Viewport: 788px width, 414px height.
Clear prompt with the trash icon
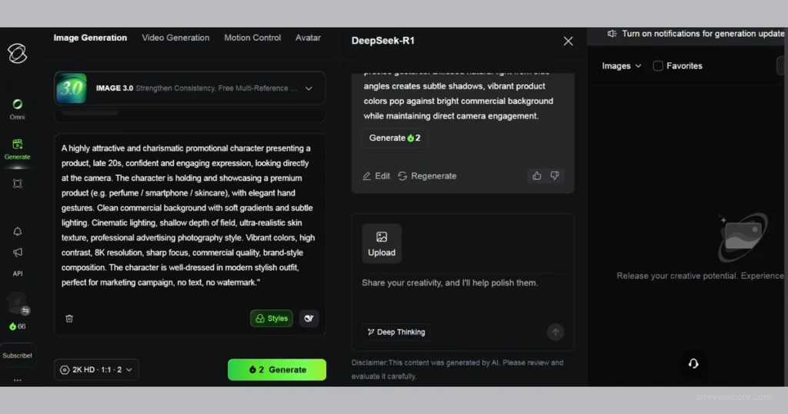[x=69, y=319]
